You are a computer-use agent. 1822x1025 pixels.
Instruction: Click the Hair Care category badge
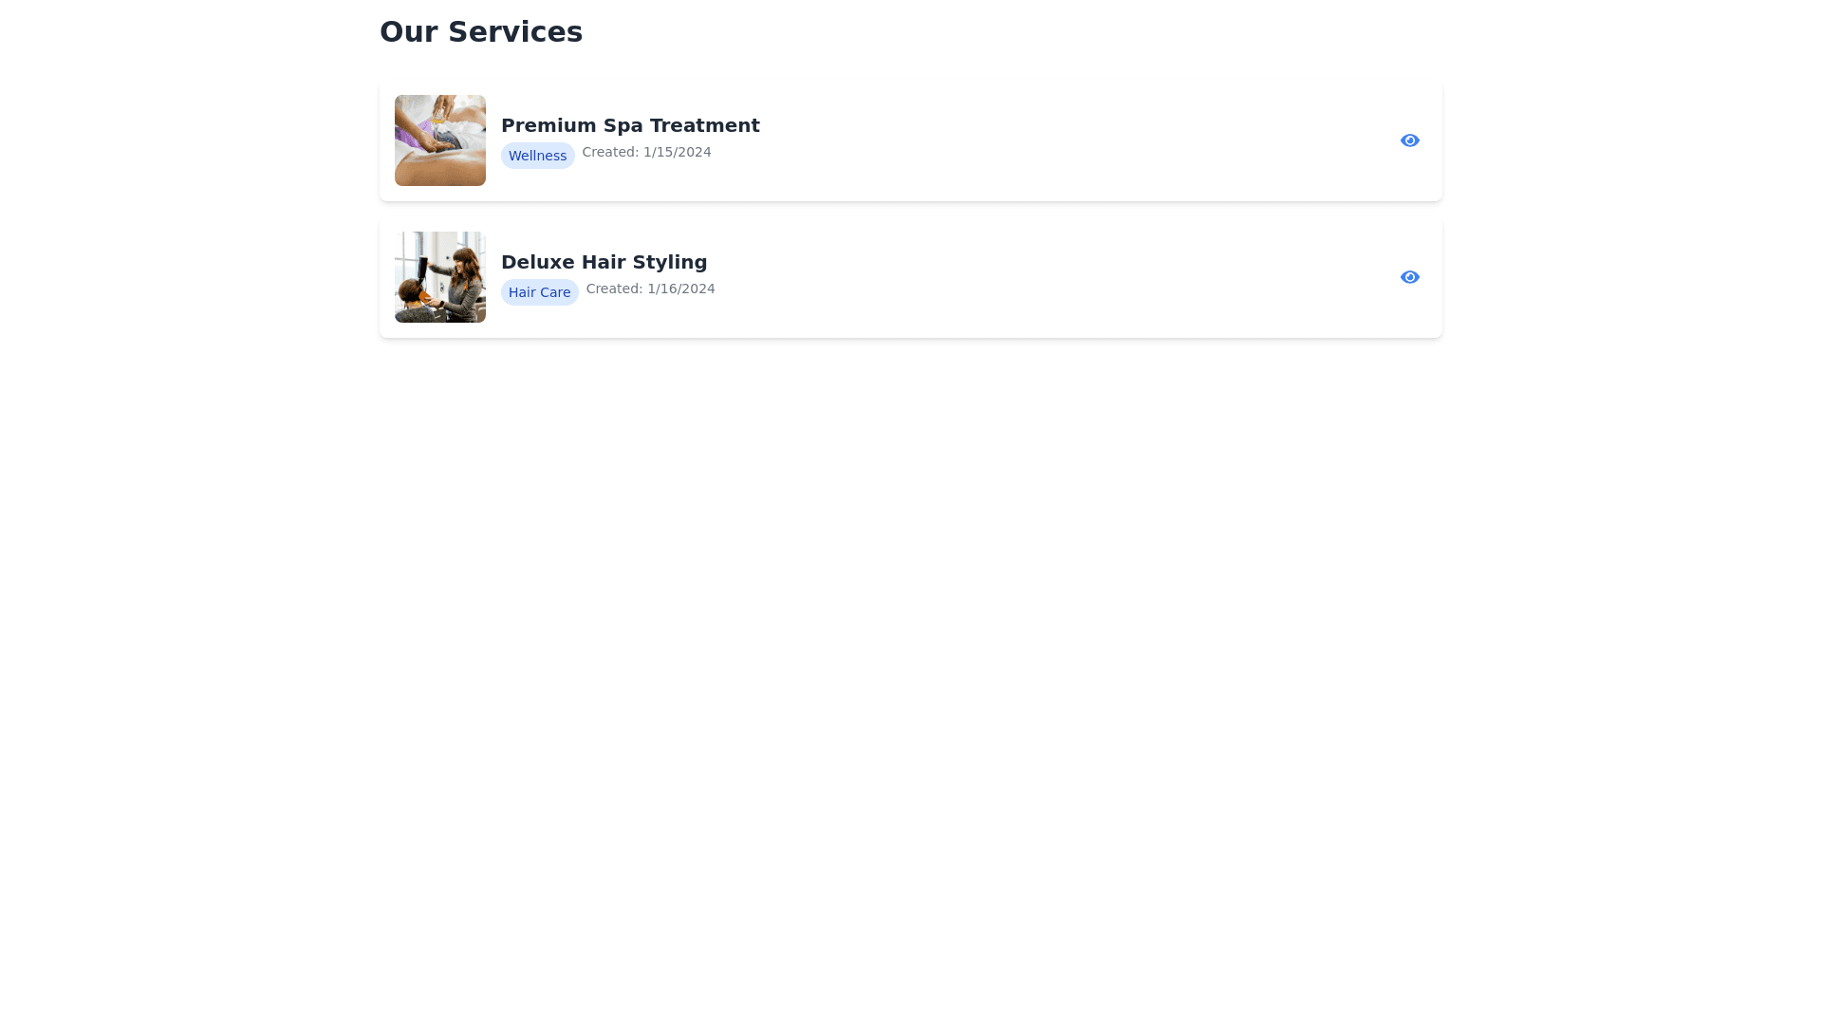pos(539,292)
